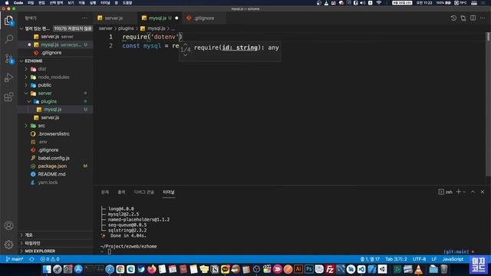Open Run and Debug view
Screen dimensions: 491x276
(x=8, y=77)
